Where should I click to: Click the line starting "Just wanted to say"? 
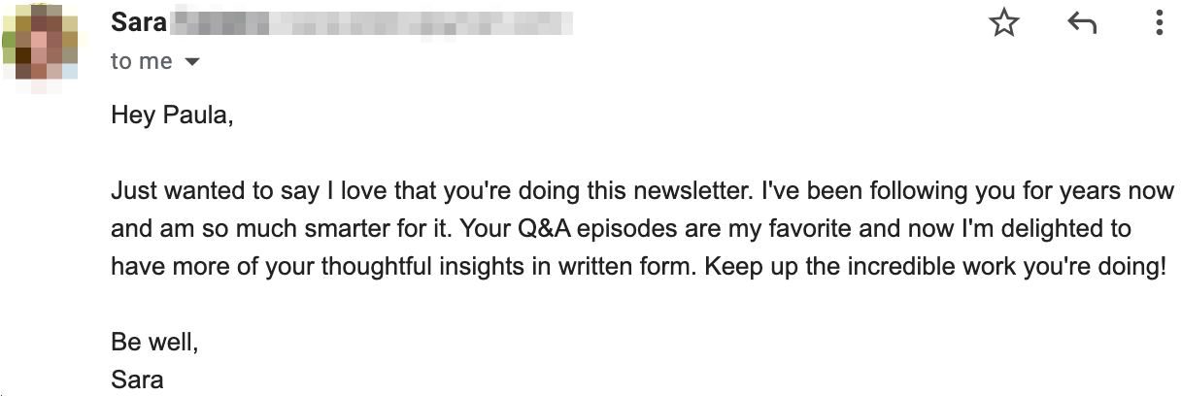(641, 191)
